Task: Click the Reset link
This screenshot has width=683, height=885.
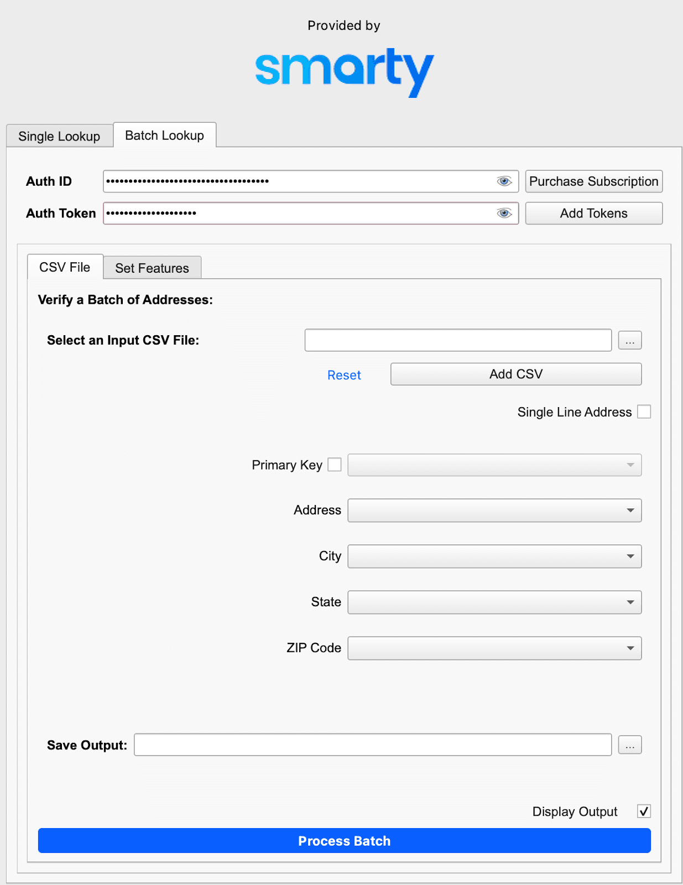Action: (x=344, y=376)
